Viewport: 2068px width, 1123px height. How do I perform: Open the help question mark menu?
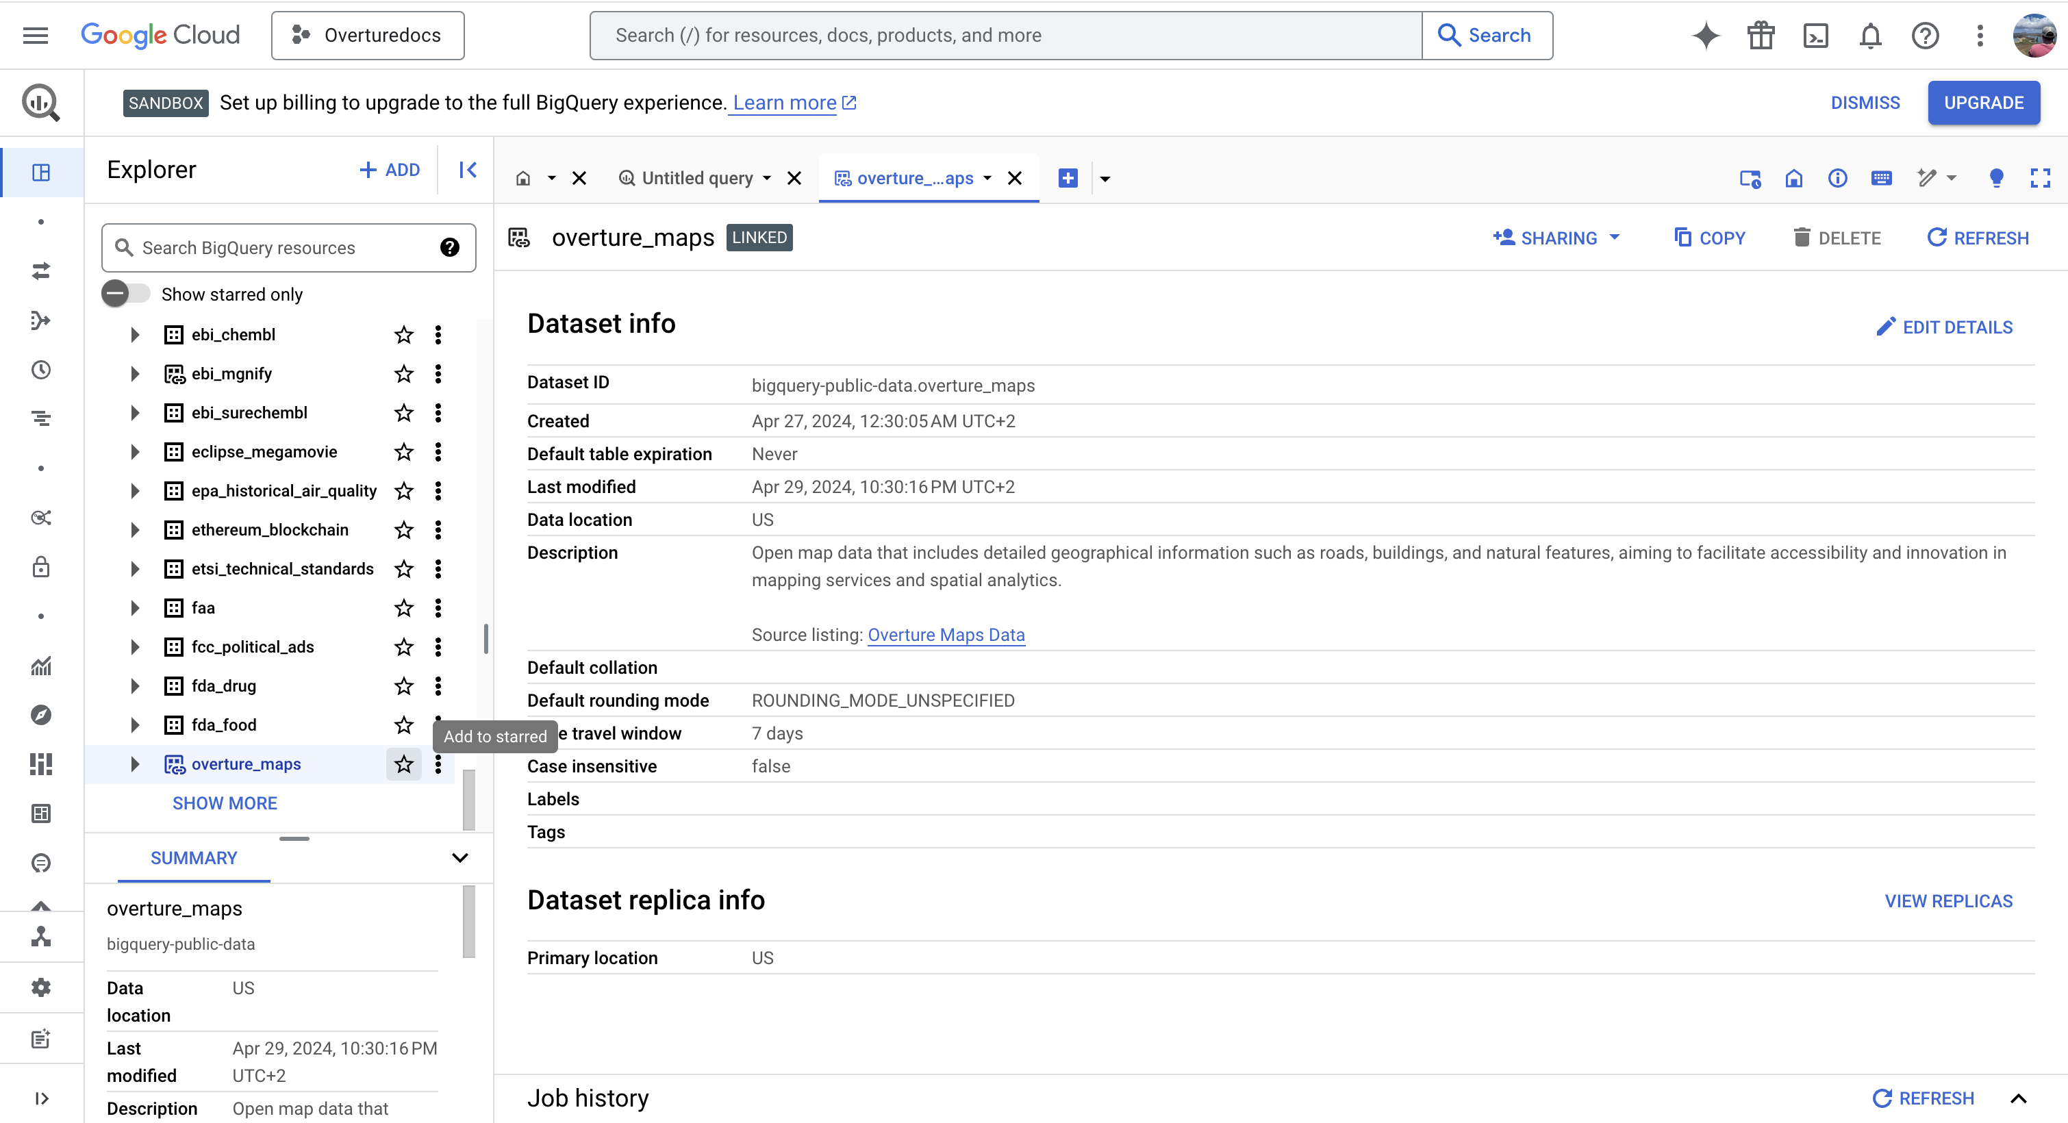[1924, 36]
